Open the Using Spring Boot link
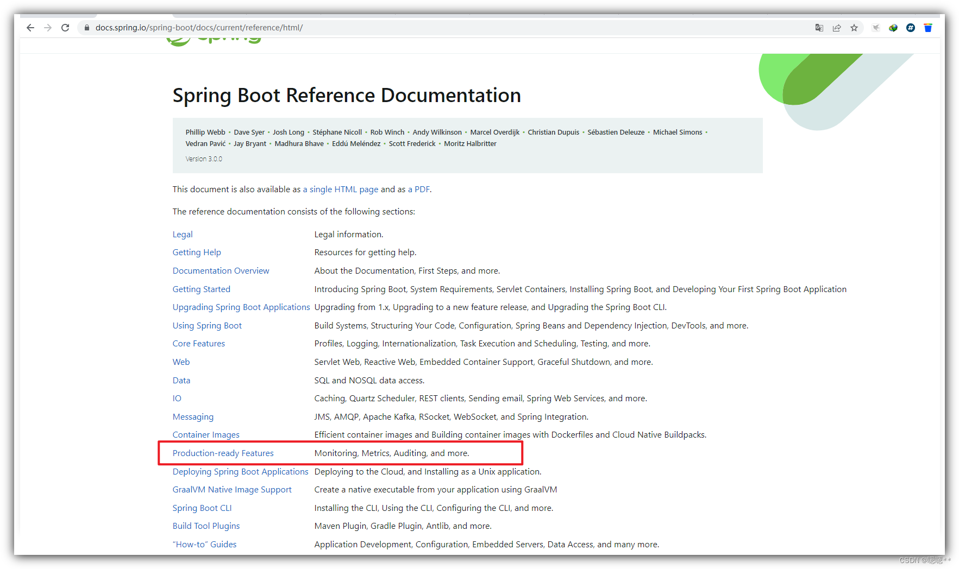The height and width of the screenshot is (569, 959). [x=207, y=325]
